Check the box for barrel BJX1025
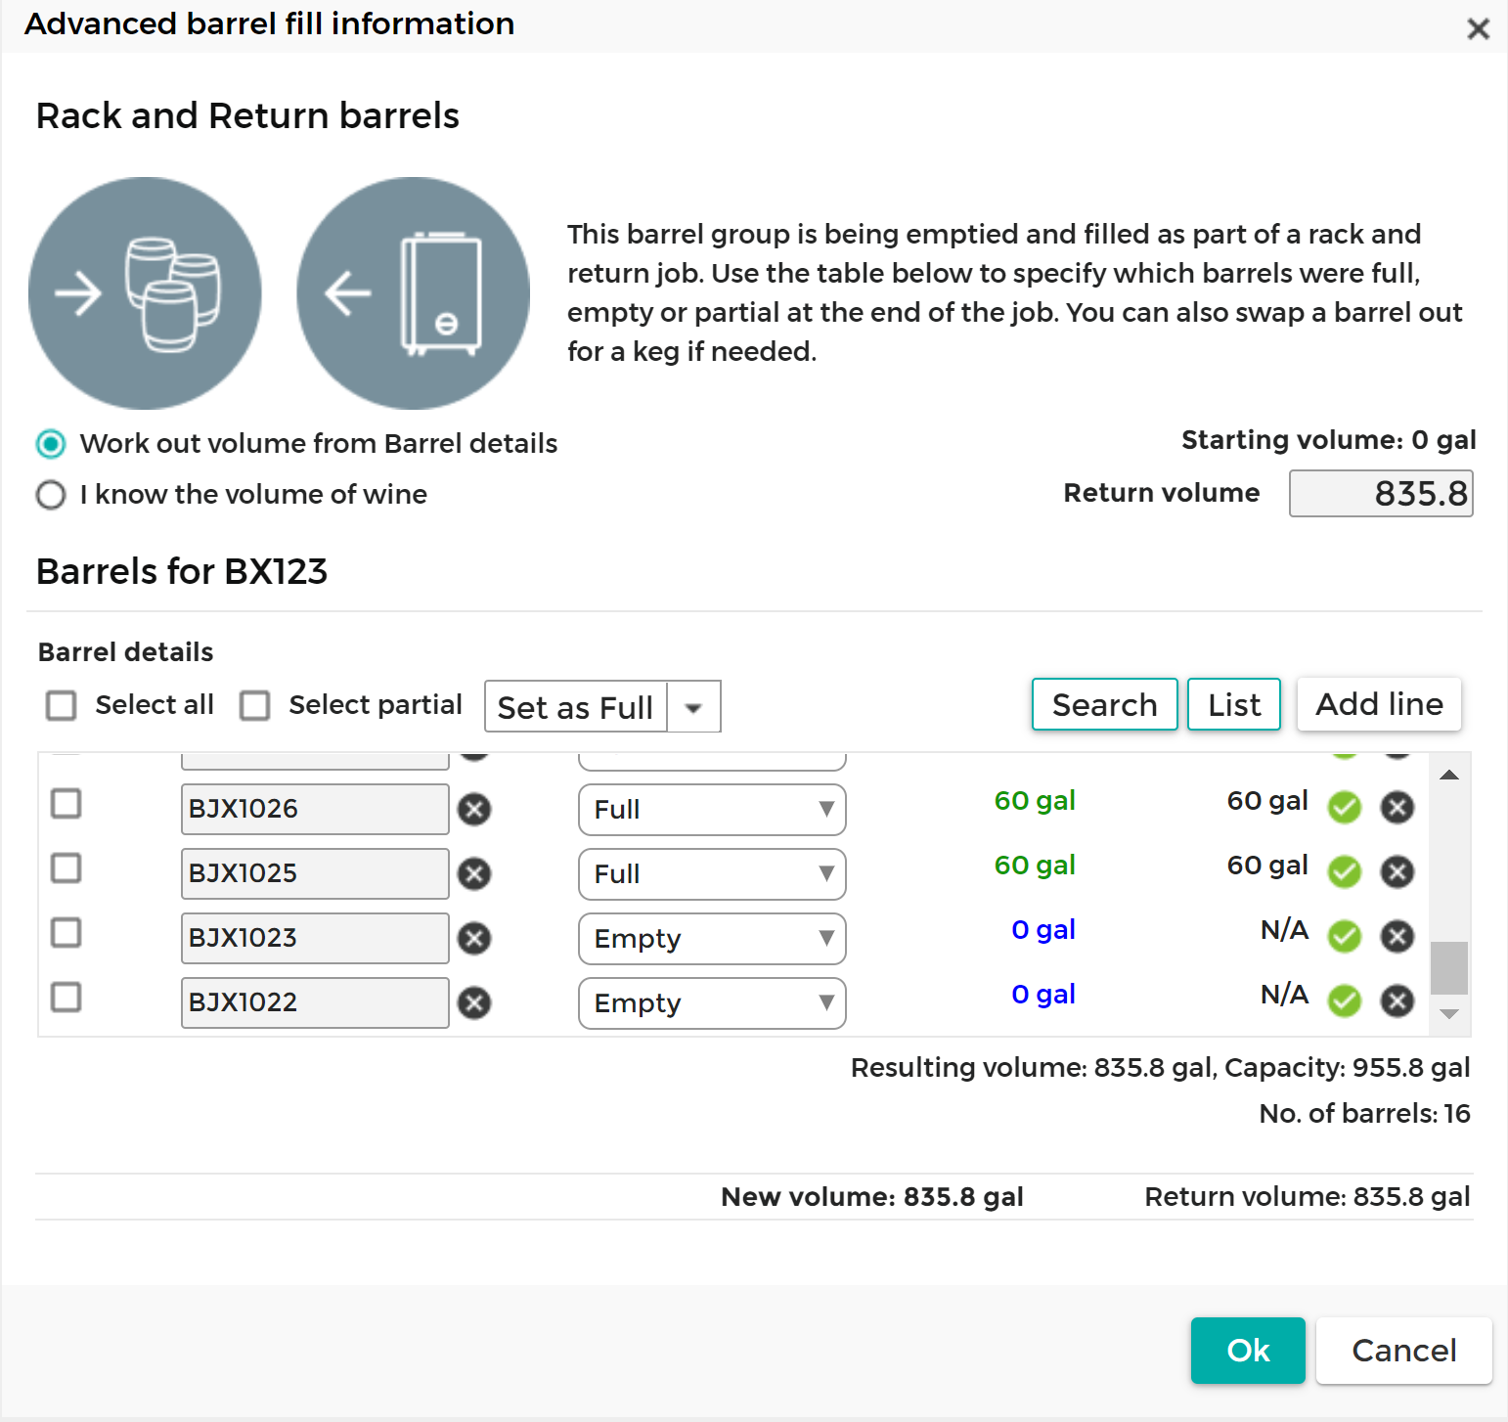1508x1422 pixels. 66,868
